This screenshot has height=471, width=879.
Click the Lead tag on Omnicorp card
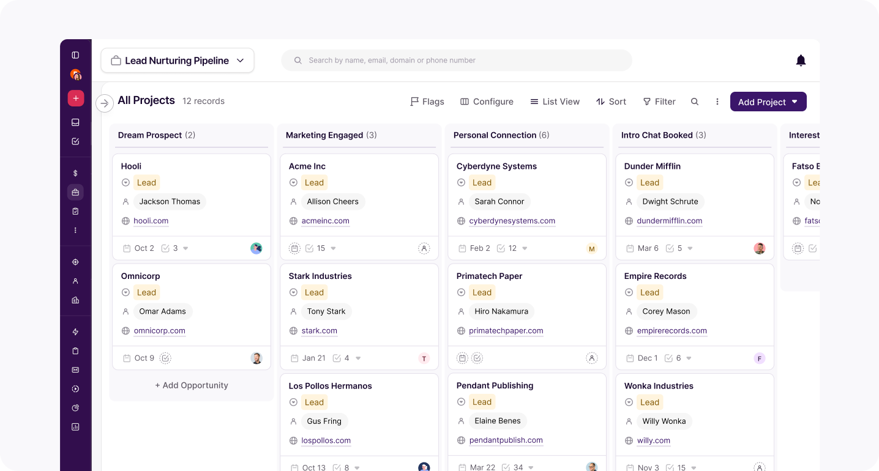(146, 292)
